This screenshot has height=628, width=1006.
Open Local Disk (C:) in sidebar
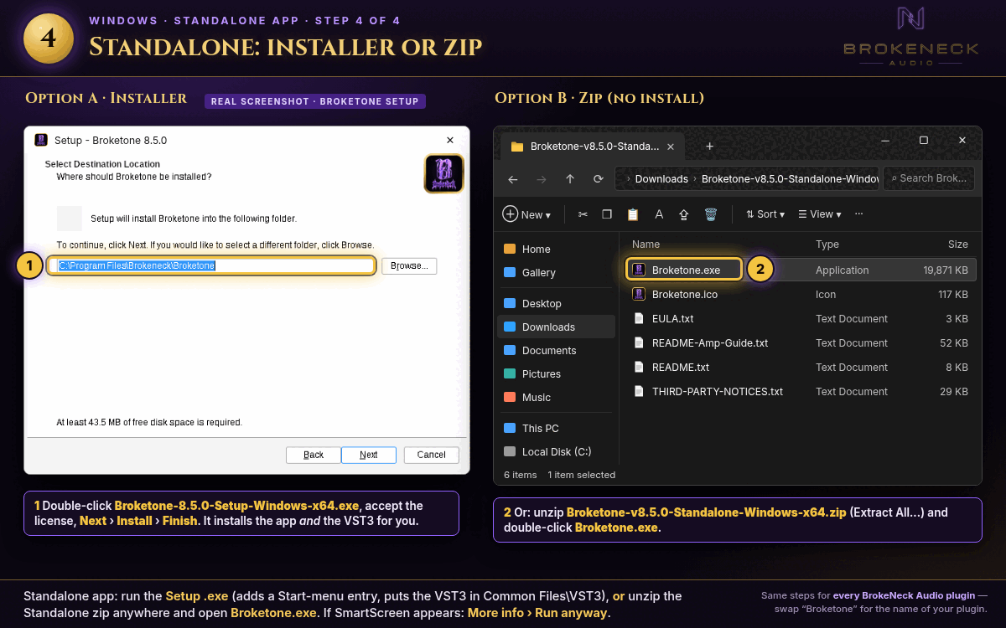coord(556,451)
